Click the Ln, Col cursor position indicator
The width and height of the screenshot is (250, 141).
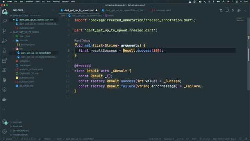point(155,139)
